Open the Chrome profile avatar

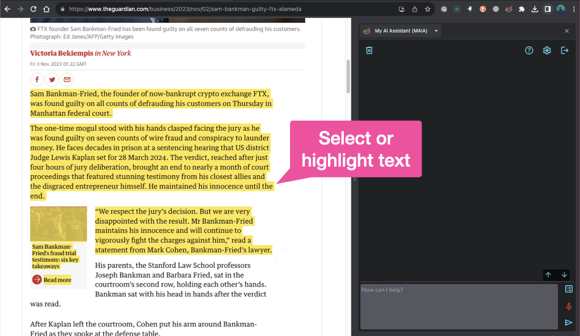(x=561, y=9)
